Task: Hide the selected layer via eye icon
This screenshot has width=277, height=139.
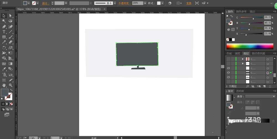Action: [229, 73]
